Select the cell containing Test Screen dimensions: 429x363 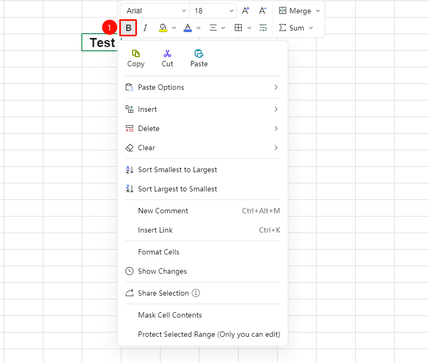[x=100, y=42]
